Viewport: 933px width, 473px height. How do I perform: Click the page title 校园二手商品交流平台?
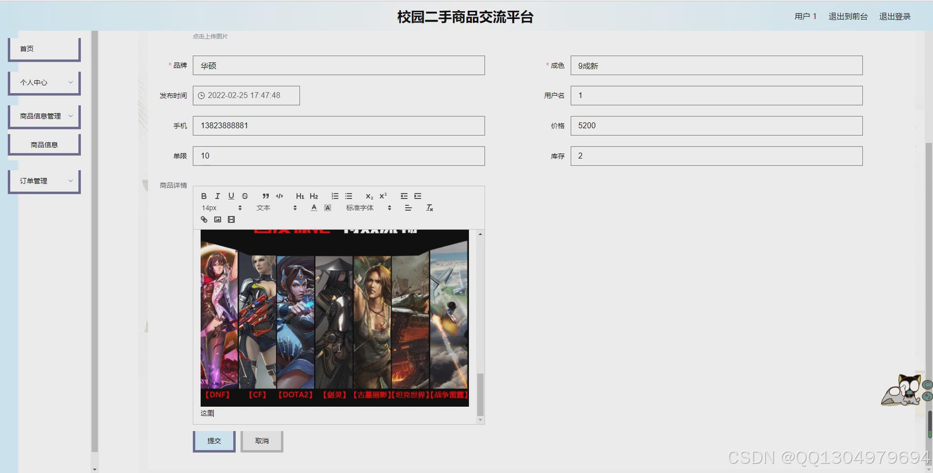(x=466, y=17)
